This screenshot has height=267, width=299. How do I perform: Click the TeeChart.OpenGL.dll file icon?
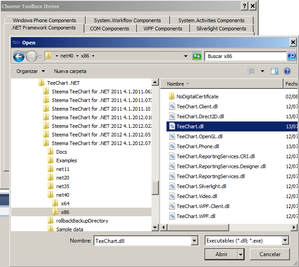click(172, 136)
